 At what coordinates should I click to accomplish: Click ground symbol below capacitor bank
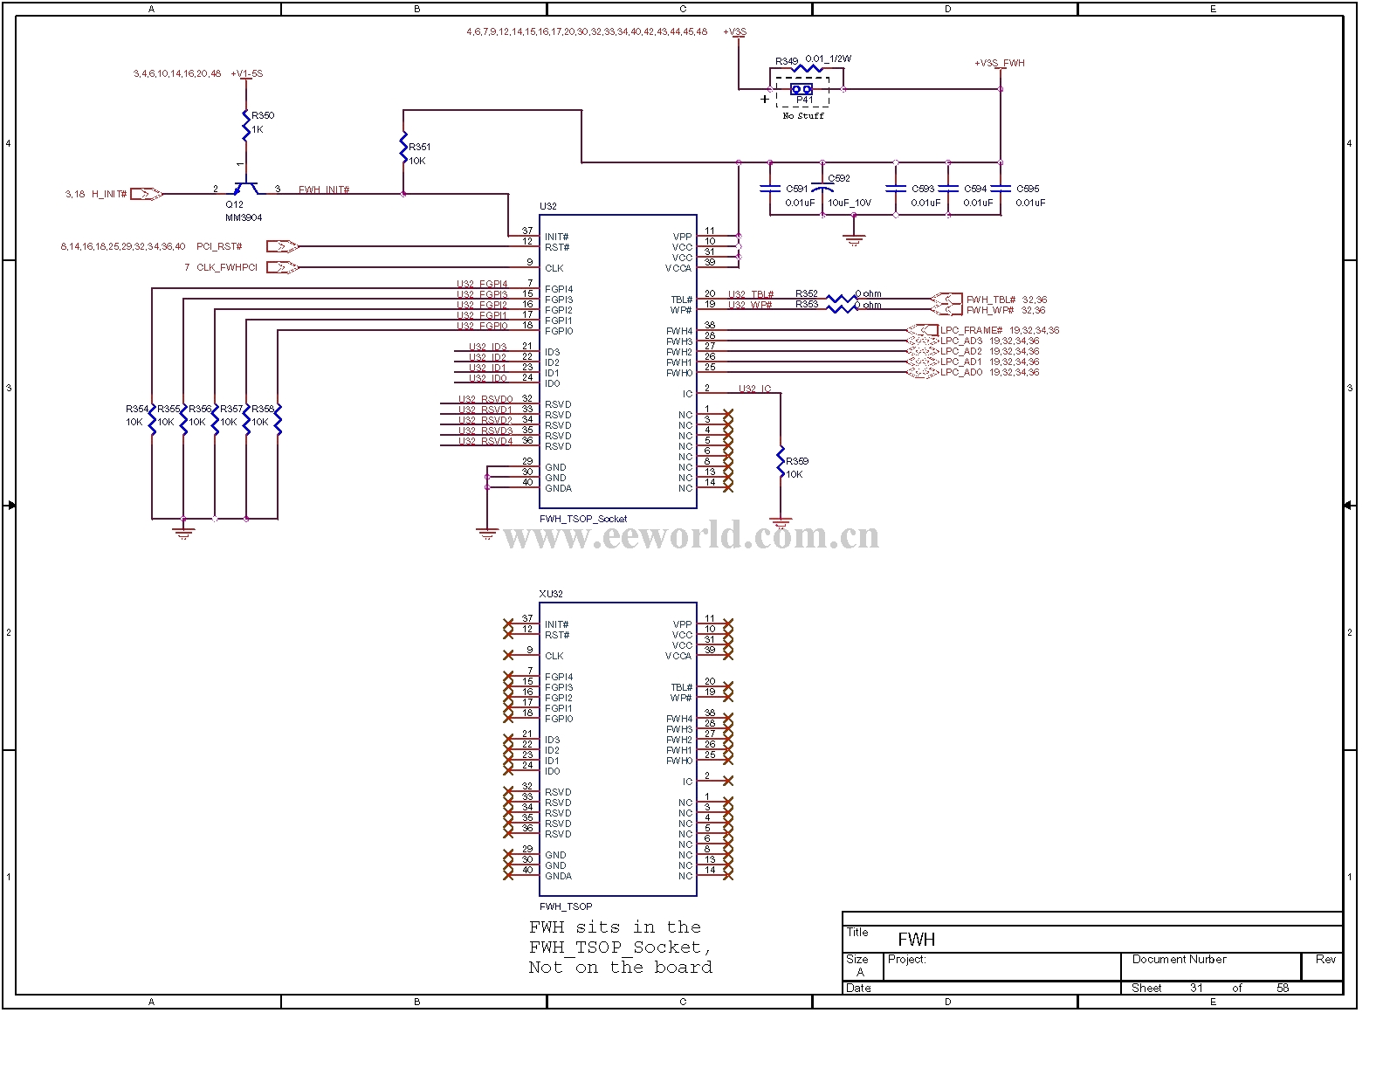855,239
